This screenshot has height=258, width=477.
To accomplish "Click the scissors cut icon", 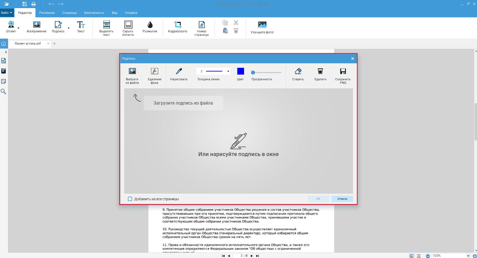I will click(x=236, y=23).
